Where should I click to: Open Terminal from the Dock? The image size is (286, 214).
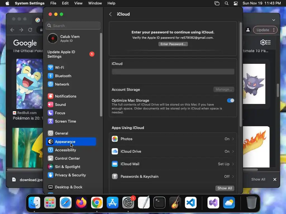point(159,203)
